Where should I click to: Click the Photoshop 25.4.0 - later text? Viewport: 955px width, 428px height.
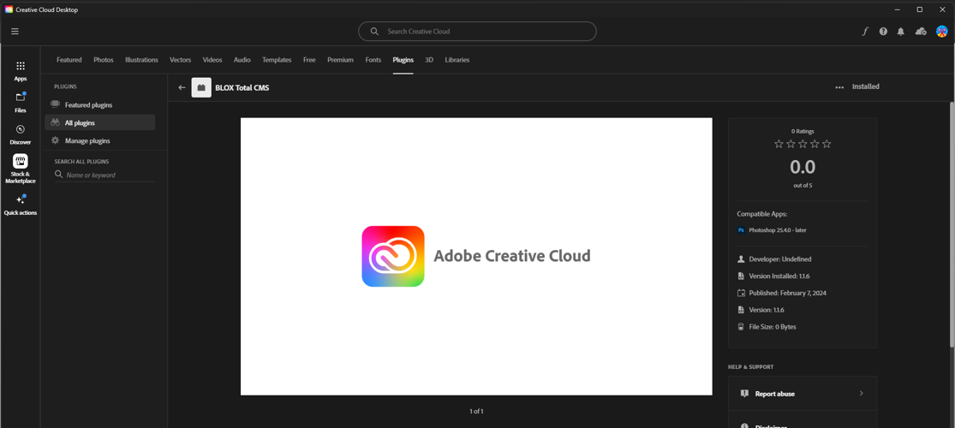tap(778, 230)
